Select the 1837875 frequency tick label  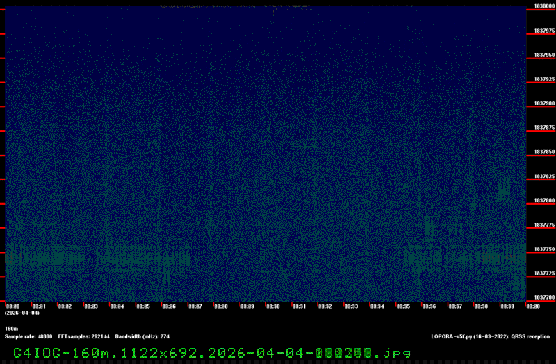click(x=543, y=128)
